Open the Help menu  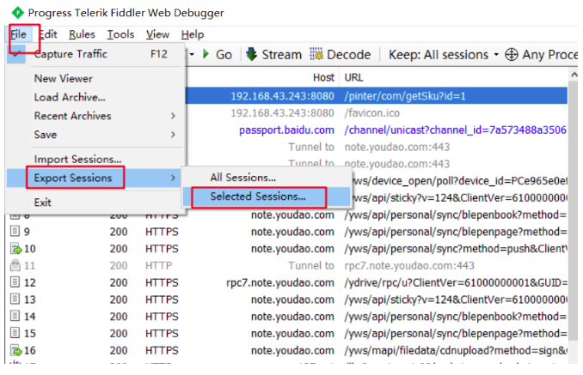pos(193,34)
